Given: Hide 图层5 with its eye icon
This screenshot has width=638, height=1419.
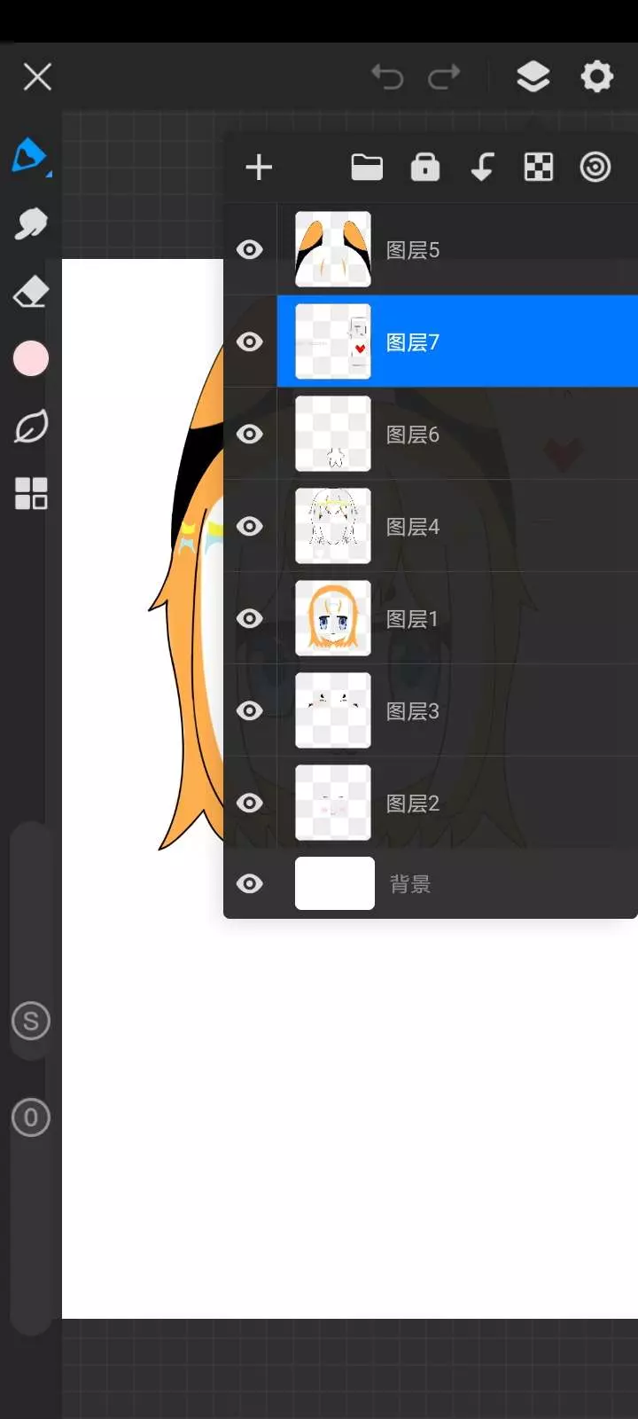Looking at the screenshot, I should pos(250,249).
